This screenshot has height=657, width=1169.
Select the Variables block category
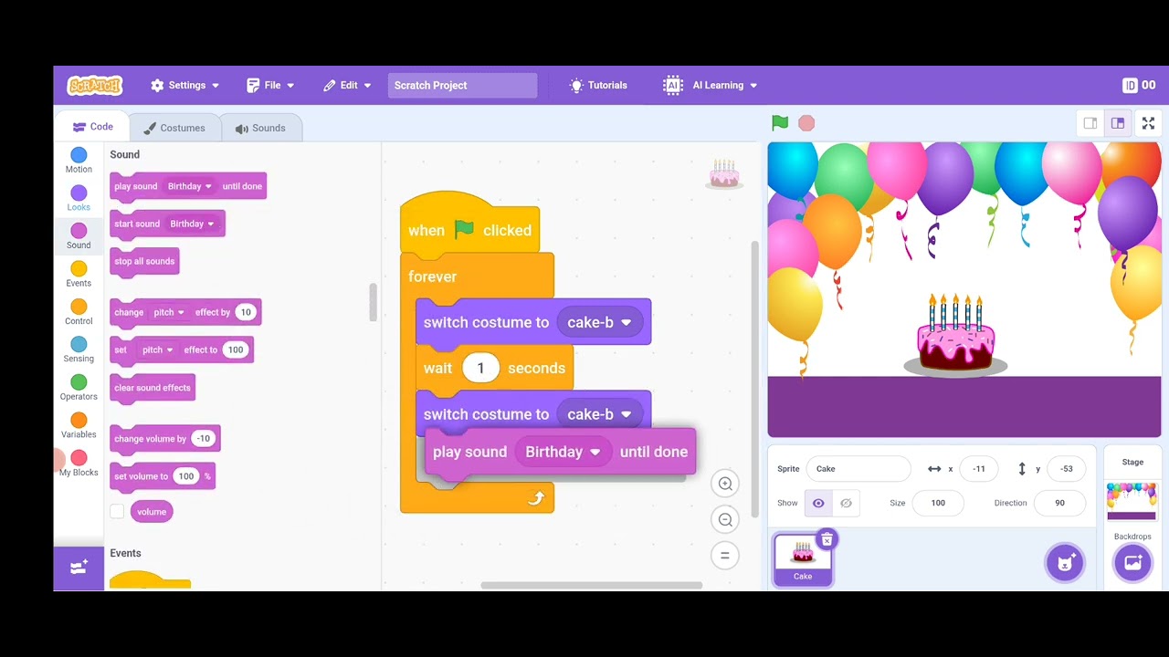coord(79,426)
